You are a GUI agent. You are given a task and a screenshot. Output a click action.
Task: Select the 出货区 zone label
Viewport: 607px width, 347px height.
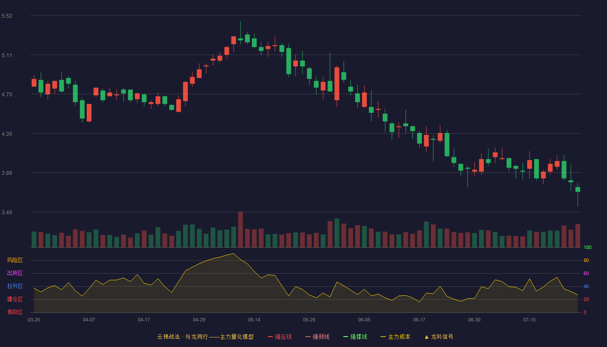15,273
